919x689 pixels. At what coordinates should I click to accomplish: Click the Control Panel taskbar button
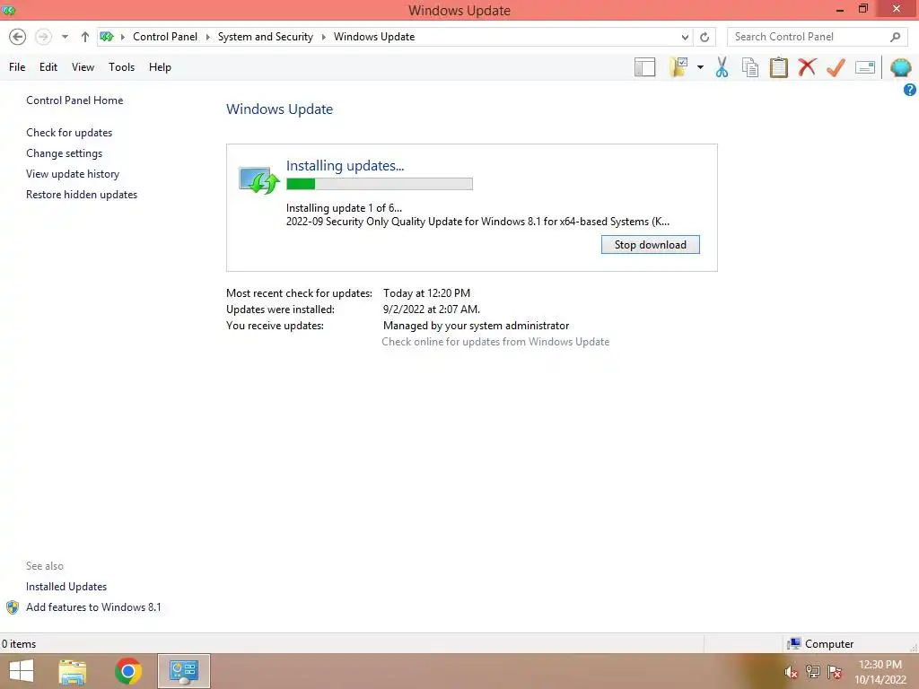[x=184, y=671]
